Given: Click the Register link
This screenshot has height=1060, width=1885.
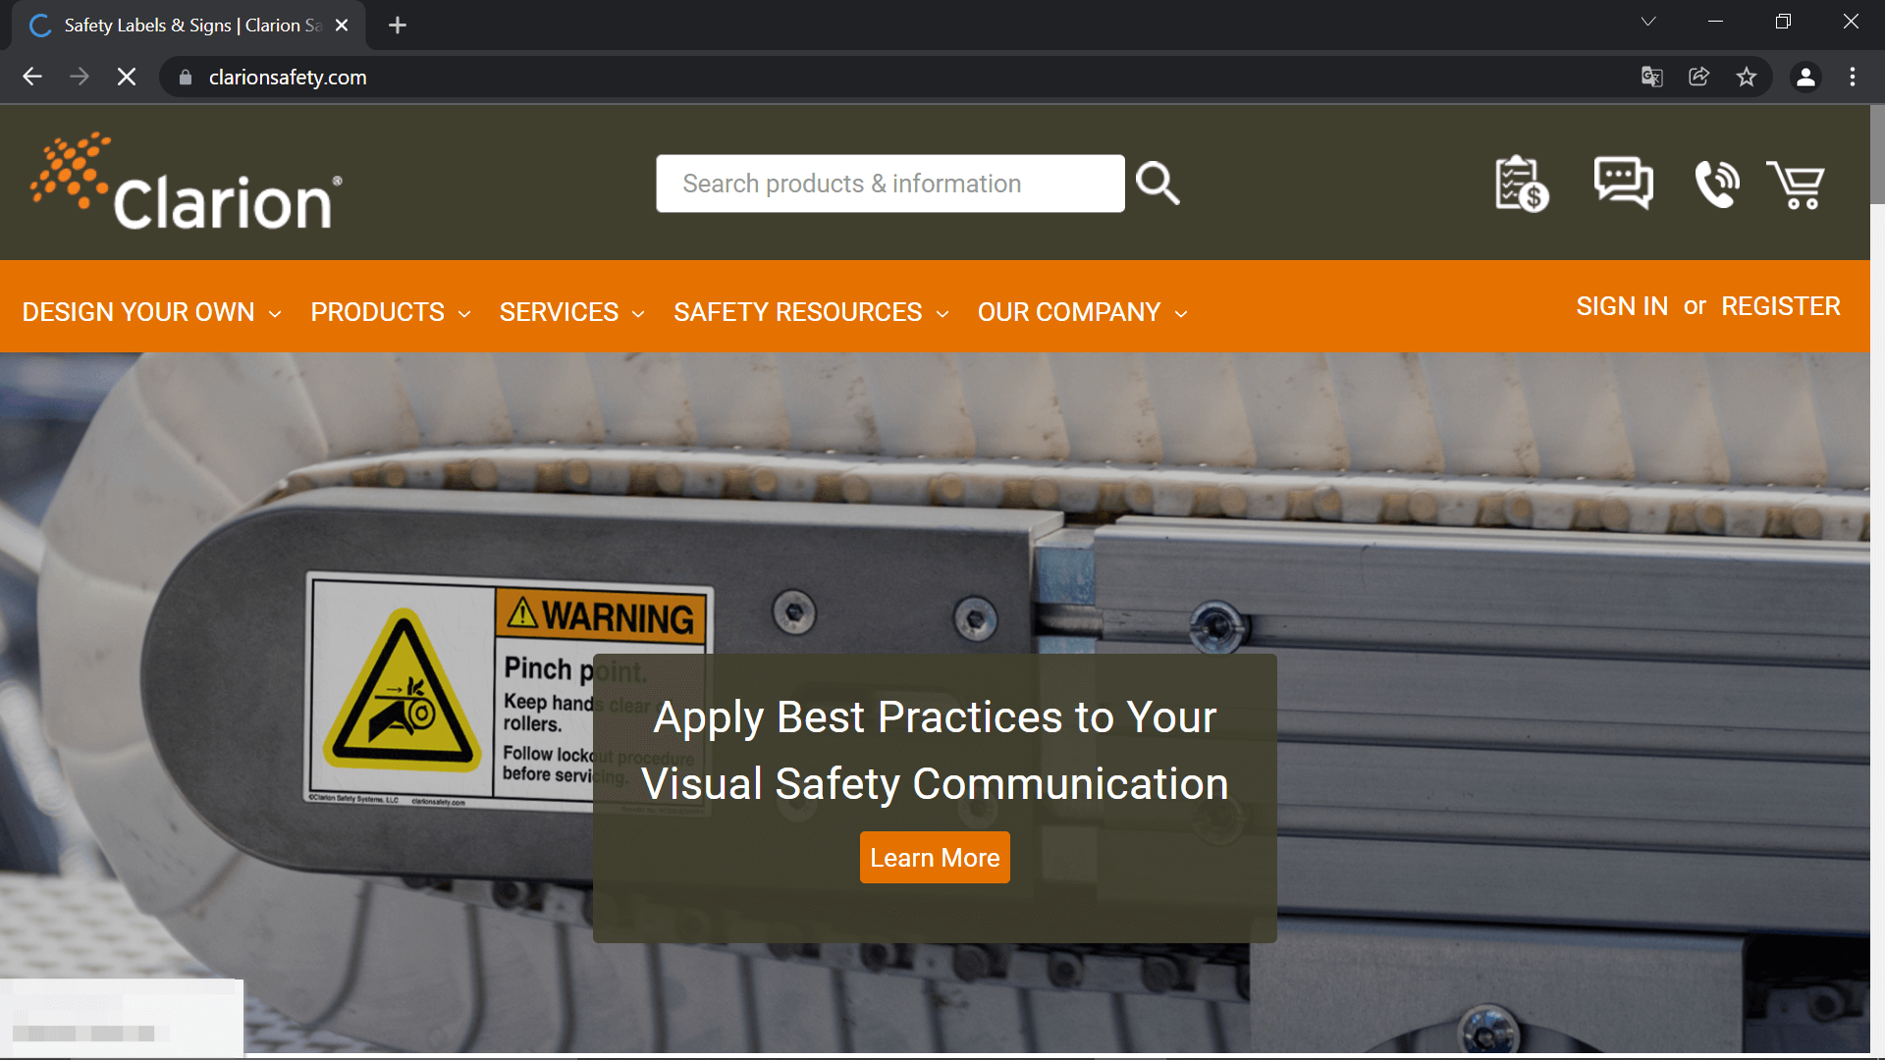Looking at the screenshot, I should [1780, 306].
